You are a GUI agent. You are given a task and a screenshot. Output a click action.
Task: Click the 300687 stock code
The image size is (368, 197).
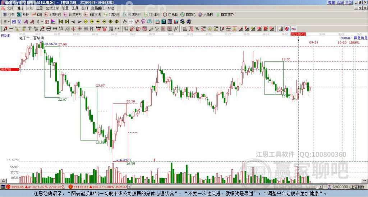pos(346,38)
